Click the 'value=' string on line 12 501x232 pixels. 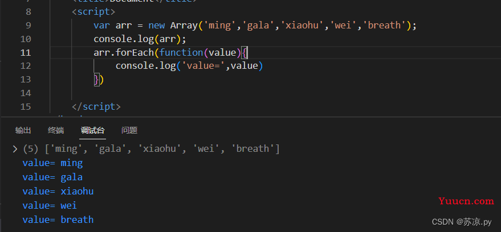coord(203,66)
